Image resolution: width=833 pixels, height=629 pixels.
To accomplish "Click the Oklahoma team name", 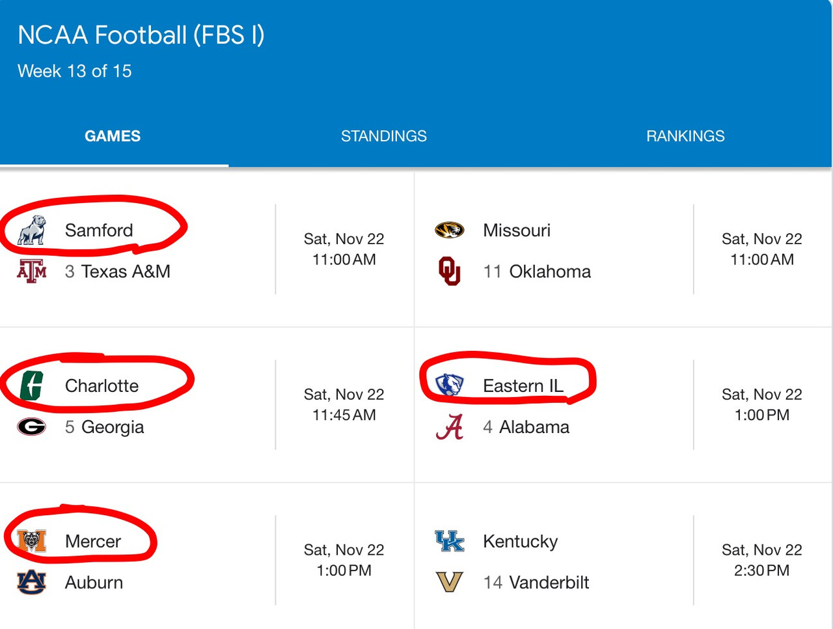I will click(550, 271).
